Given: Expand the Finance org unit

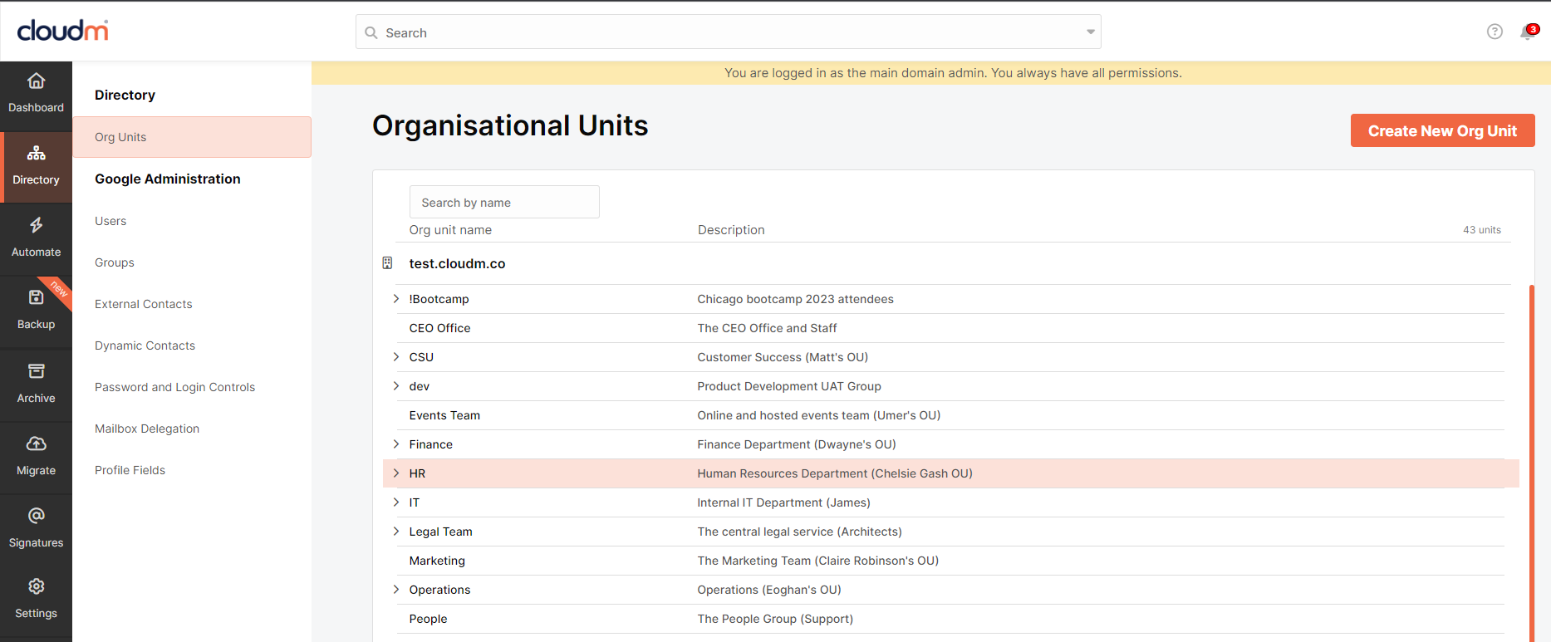Looking at the screenshot, I should pos(395,444).
